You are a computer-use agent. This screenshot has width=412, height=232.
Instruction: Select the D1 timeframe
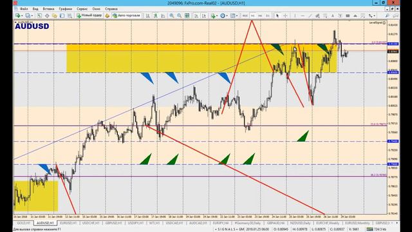[268, 15]
